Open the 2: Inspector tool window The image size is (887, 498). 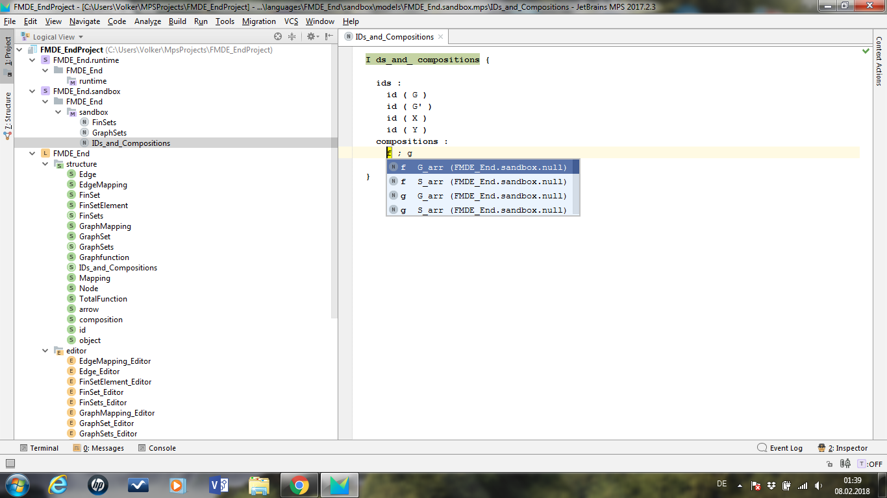[843, 448]
